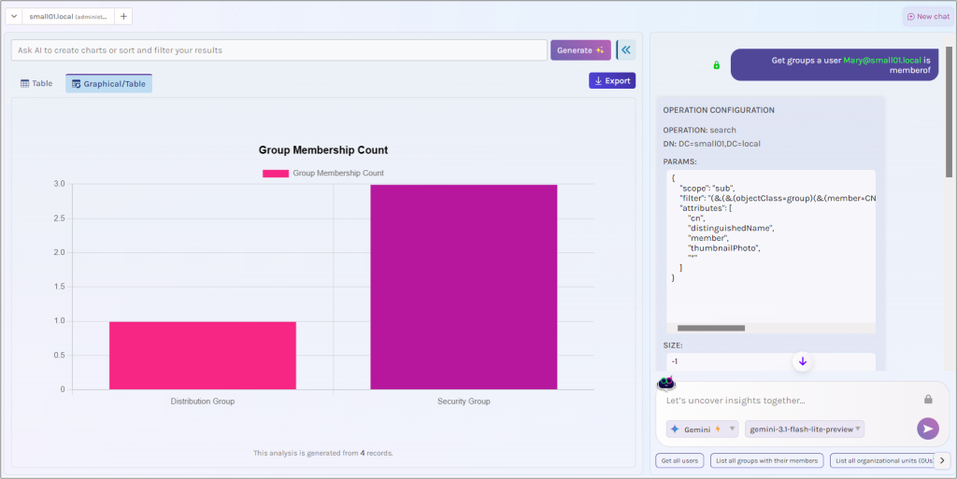Screen dimensions: 957x479
Task: Open the gemini-3.1-flash-lite-preview model dropdown
Action: (x=805, y=429)
